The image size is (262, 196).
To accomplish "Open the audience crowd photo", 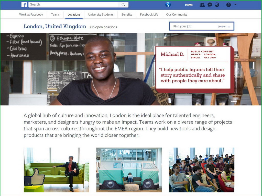I will click(202, 170).
